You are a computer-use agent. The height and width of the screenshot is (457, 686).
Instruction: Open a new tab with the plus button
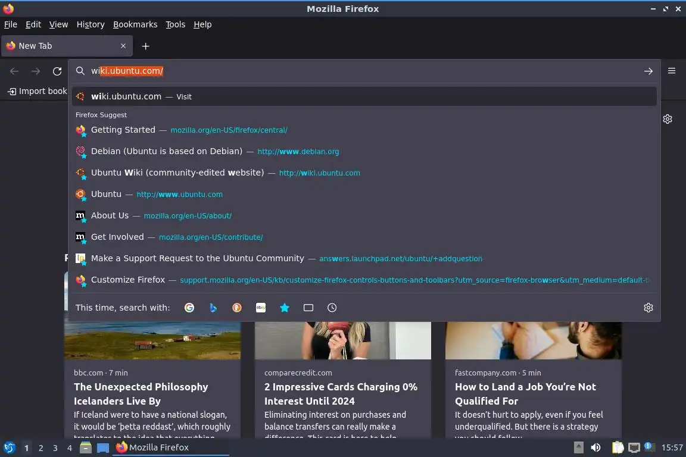click(146, 46)
